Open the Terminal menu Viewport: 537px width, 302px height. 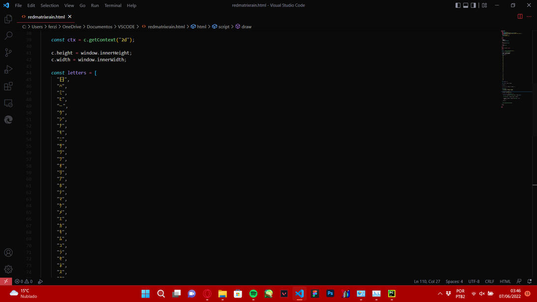[113, 5]
